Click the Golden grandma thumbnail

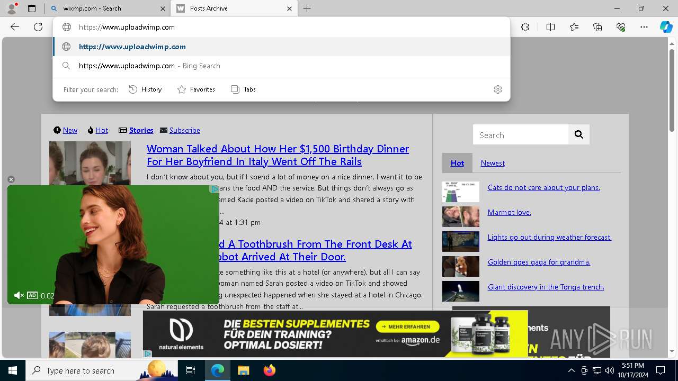click(x=461, y=267)
